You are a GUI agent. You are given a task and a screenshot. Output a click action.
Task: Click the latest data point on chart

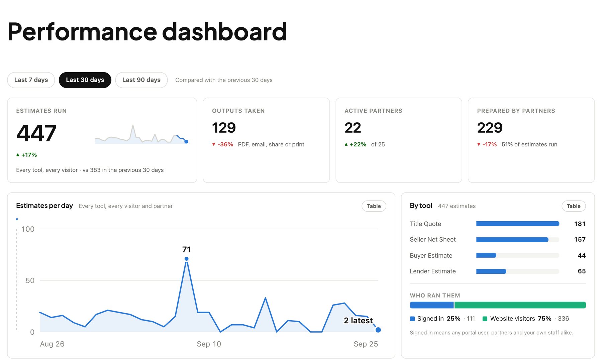point(378,330)
